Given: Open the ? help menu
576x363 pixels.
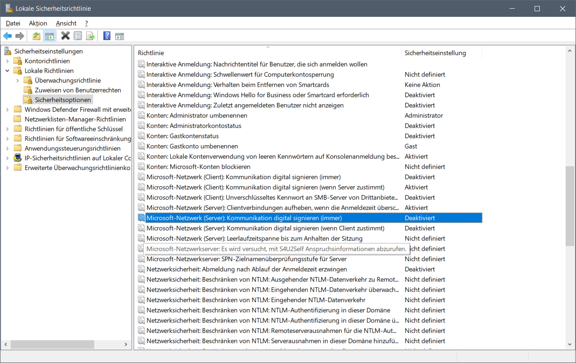Looking at the screenshot, I should click(86, 23).
